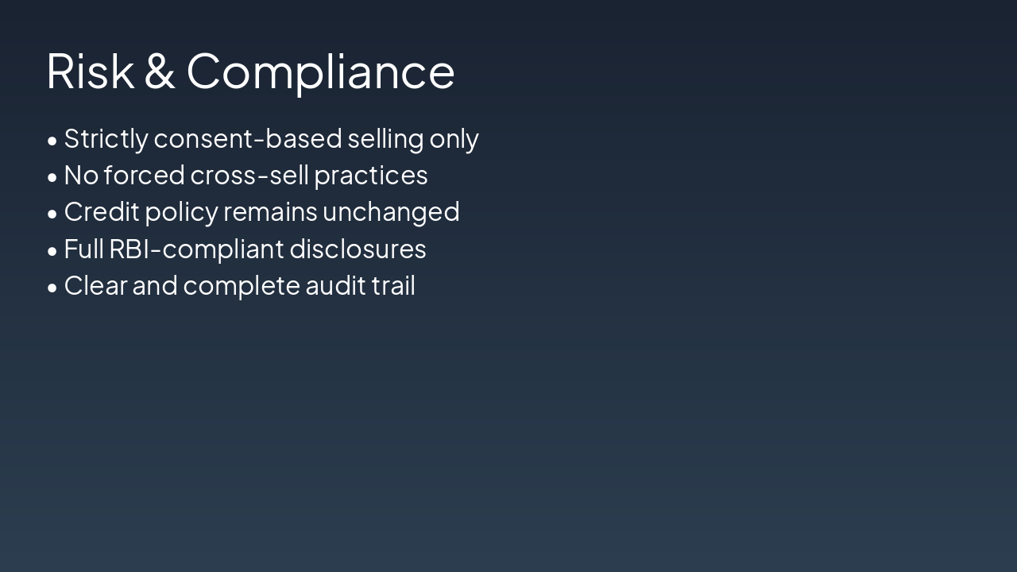Click the word "cross-sell" in second bullet
The image size is (1017, 572).
pyautogui.click(x=249, y=176)
